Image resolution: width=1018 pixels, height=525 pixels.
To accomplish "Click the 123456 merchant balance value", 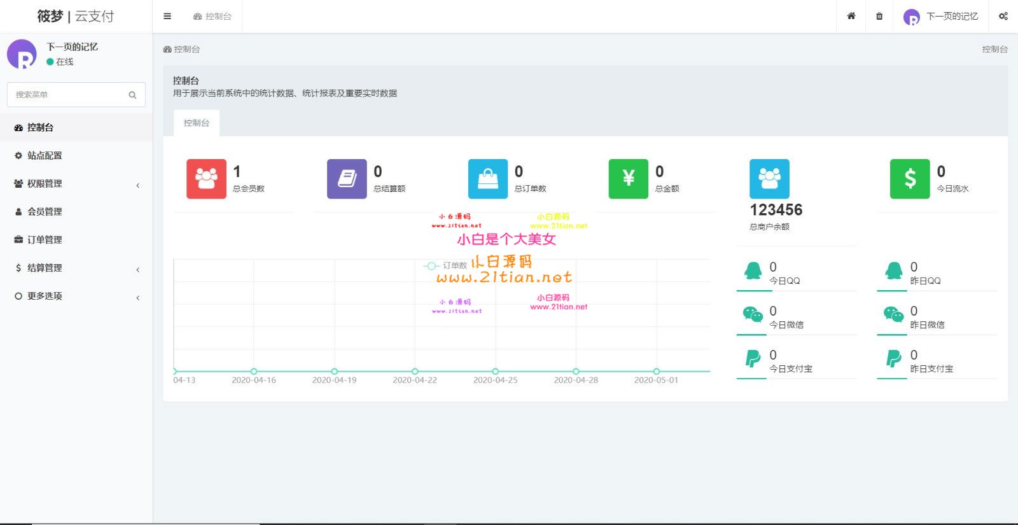I will click(776, 210).
